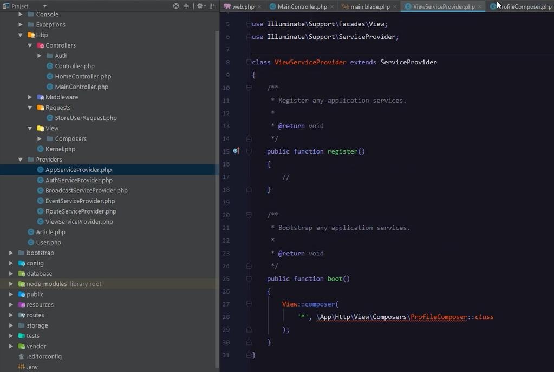Click the collapse all icon in Project panel
Screen dimensions: 554x372
186,6
